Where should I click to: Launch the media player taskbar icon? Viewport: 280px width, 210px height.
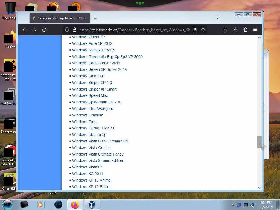pos(40,205)
